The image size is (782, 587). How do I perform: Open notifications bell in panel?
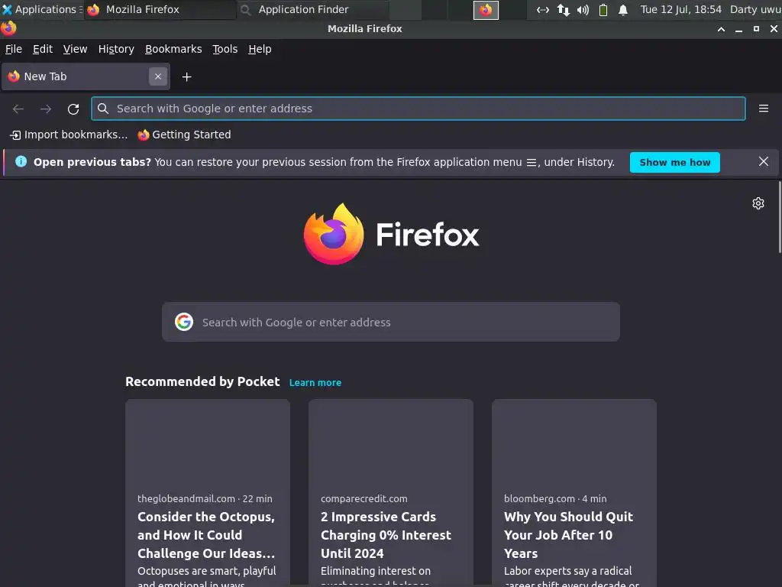coord(623,9)
